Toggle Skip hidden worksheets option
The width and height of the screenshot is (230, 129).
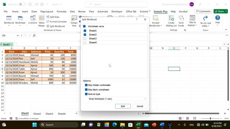tap(86, 85)
